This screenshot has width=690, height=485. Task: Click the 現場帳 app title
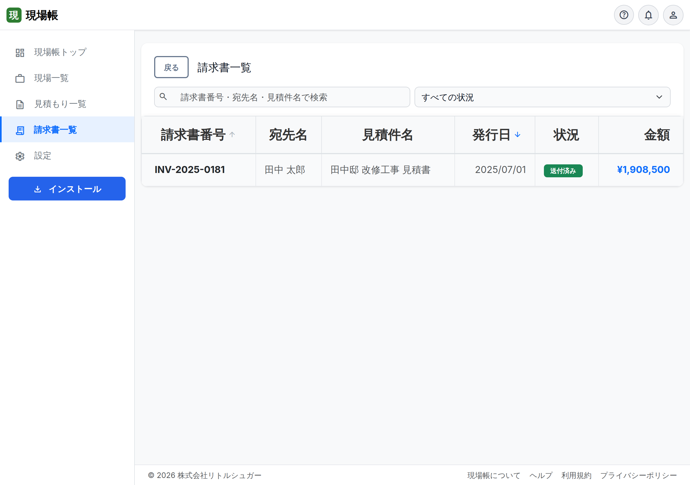(x=42, y=15)
